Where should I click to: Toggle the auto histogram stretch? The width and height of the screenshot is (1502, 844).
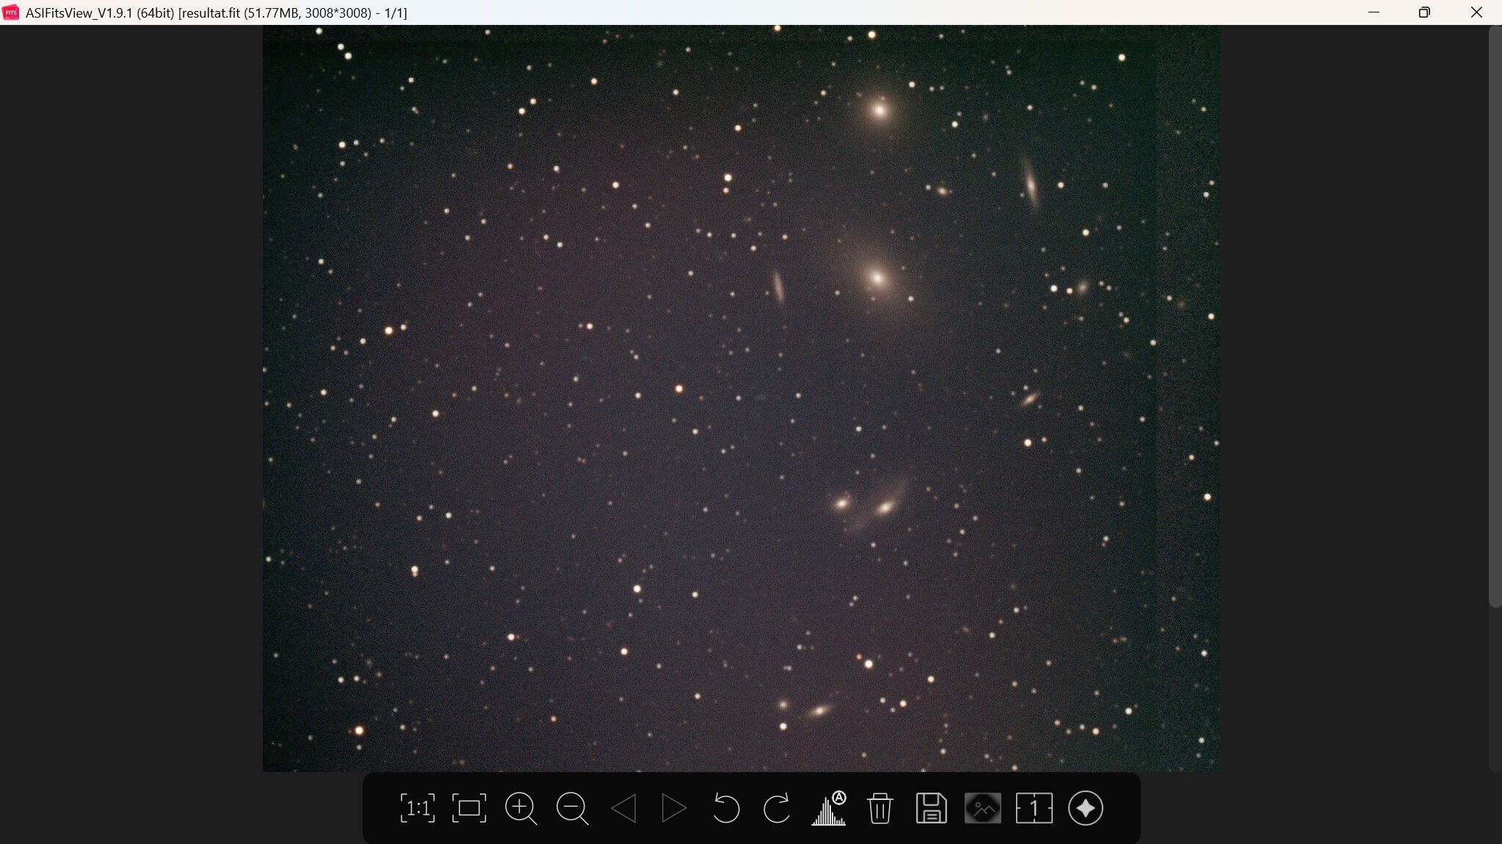829,808
